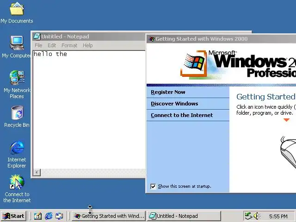Click the network connection tray icon

[248, 216]
